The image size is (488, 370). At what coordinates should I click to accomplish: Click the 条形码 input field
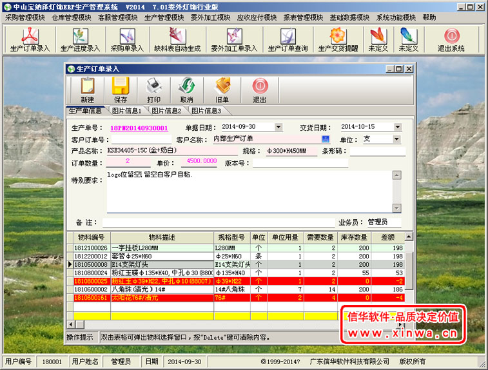click(x=376, y=151)
